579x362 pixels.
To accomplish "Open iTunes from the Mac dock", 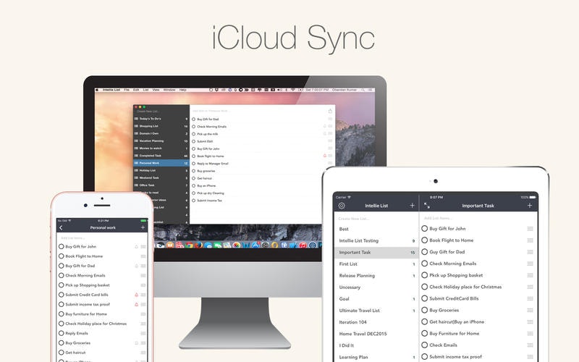I will point(303,245).
